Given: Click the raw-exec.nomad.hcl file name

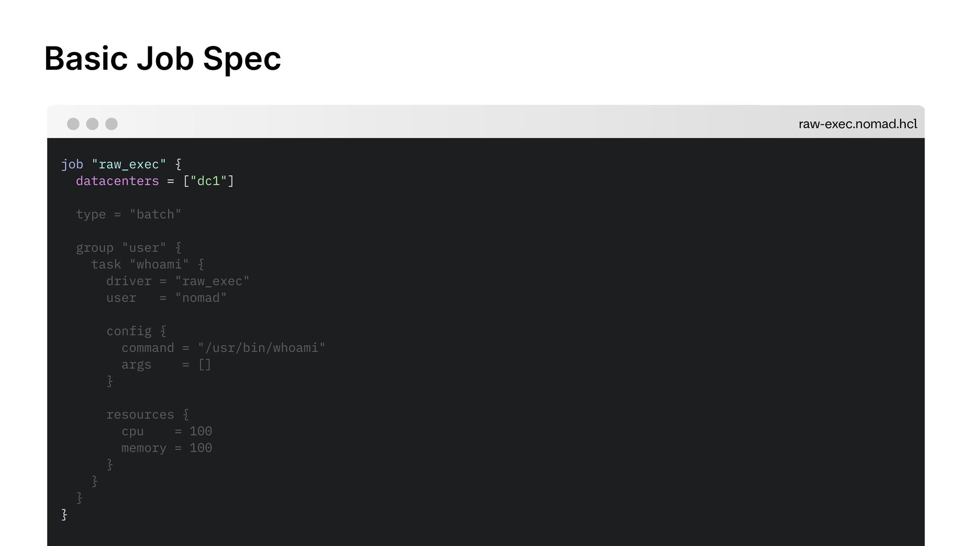Looking at the screenshot, I should pyautogui.click(x=857, y=124).
